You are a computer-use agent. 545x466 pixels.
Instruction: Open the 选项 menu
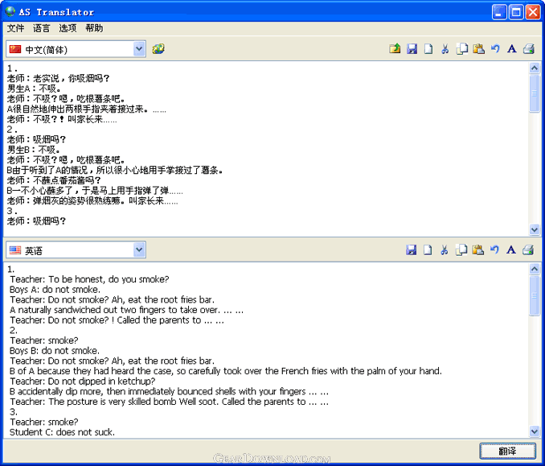coord(68,28)
